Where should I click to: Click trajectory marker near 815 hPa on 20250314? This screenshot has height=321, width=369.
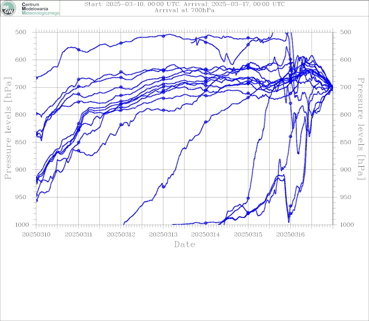(206, 122)
